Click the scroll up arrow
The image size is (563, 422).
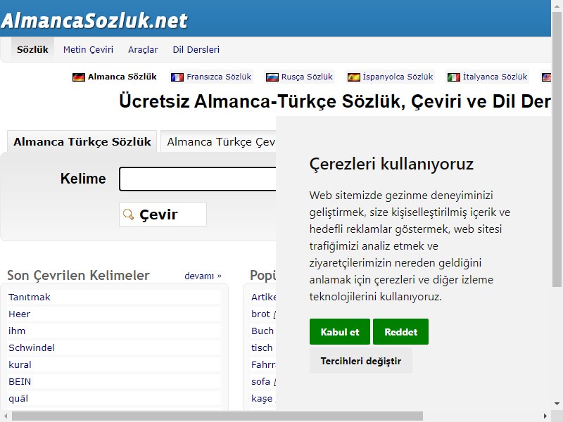coord(557,6)
